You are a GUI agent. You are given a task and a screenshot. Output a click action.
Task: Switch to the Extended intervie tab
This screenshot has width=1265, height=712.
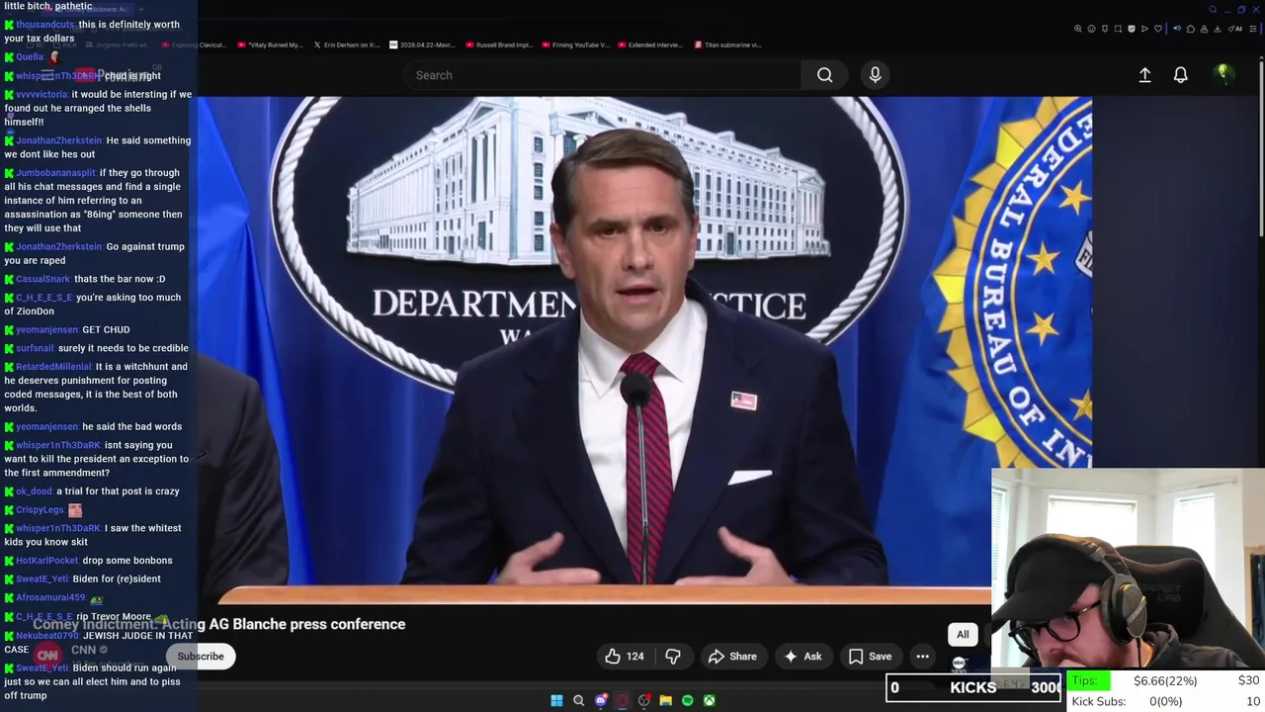tap(650, 44)
